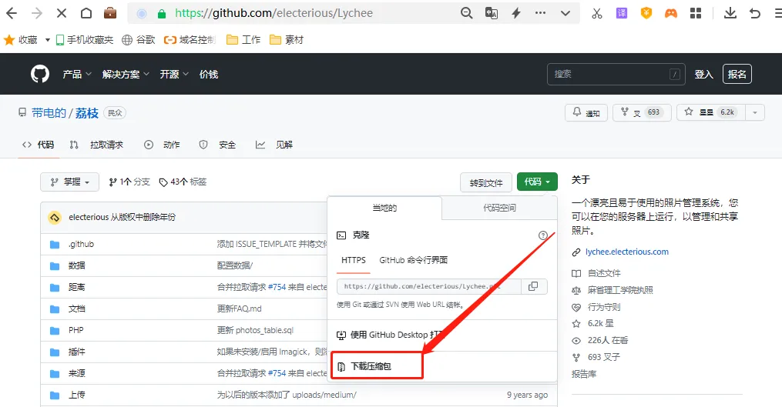Select the HTTPS clone option
Screen dimensions: 782x407
354,260
